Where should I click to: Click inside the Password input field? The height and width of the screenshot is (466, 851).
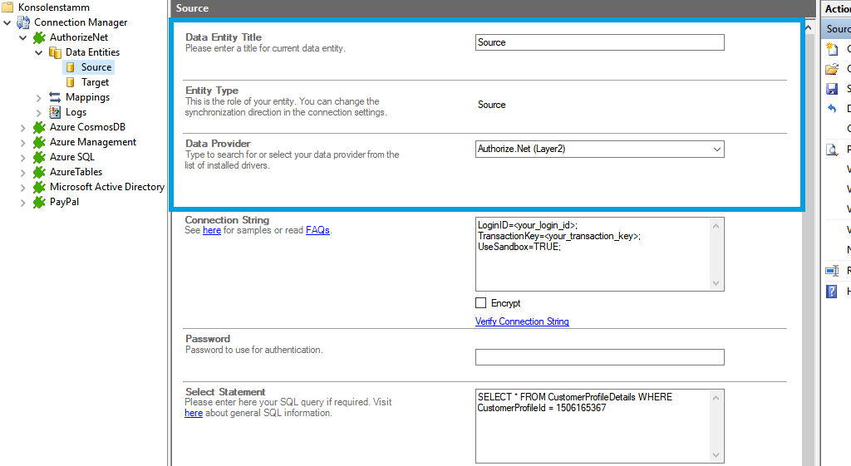(x=599, y=357)
